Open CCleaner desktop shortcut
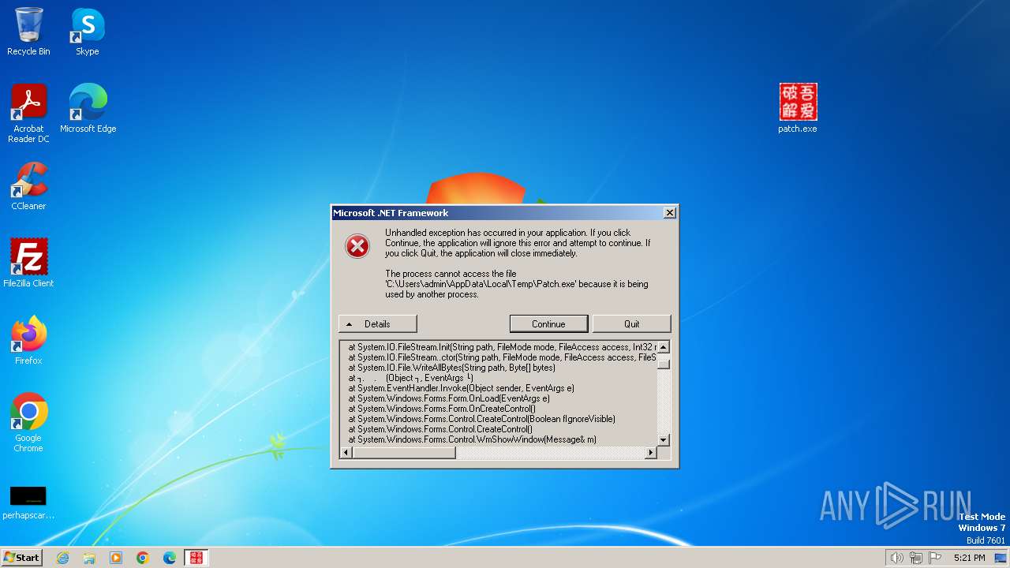The height and width of the screenshot is (568, 1010). (x=28, y=185)
